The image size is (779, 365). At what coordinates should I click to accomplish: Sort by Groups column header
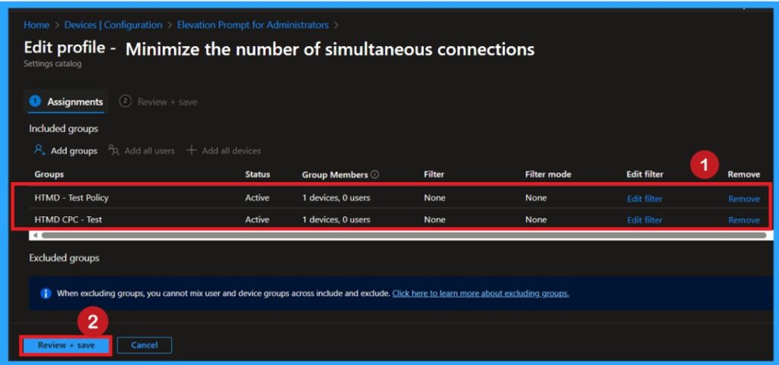(49, 175)
